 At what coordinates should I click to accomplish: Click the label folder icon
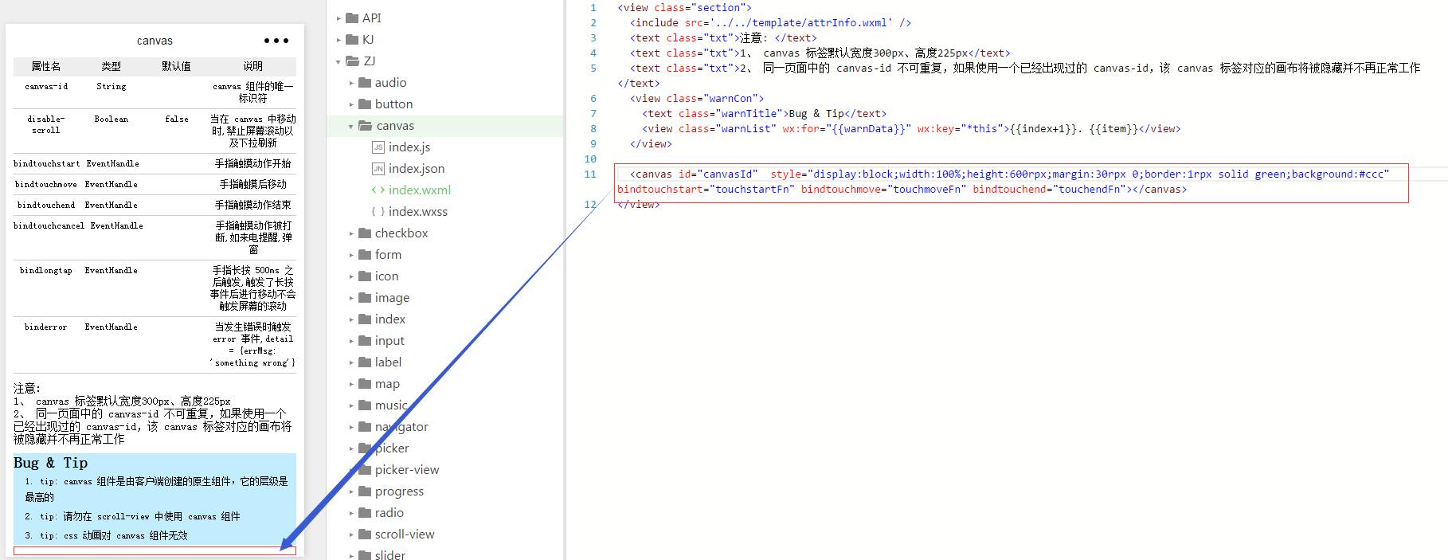[x=365, y=362]
